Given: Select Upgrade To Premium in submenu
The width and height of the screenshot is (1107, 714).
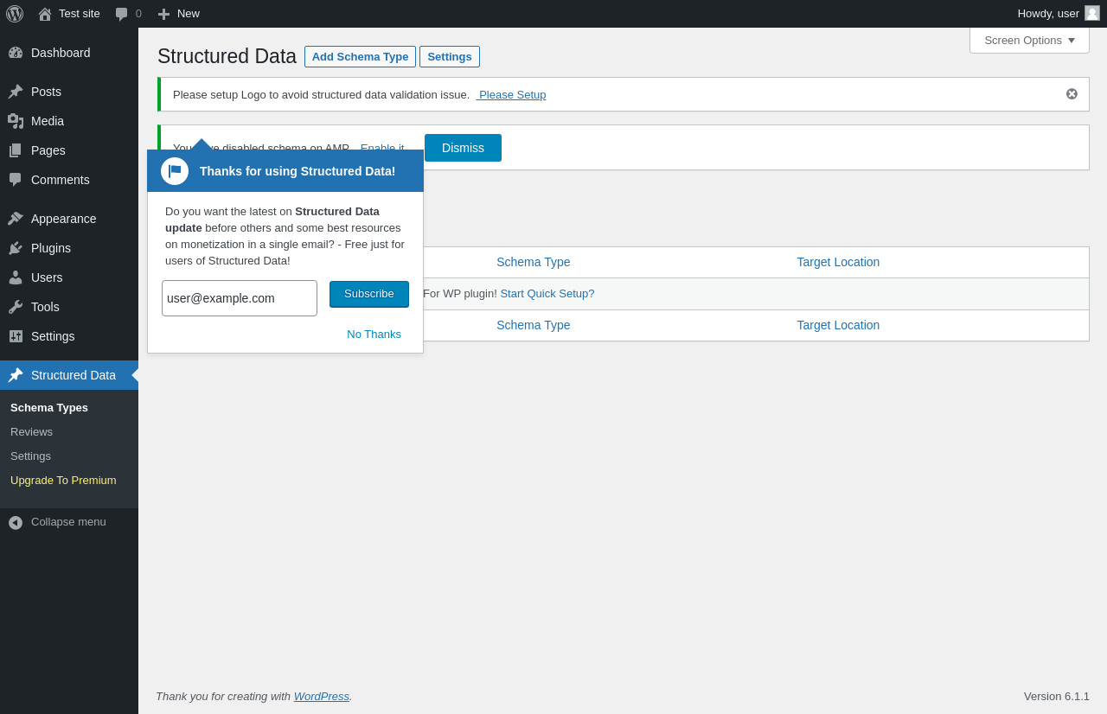Looking at the screenshot, I should (x=63, y=481).
